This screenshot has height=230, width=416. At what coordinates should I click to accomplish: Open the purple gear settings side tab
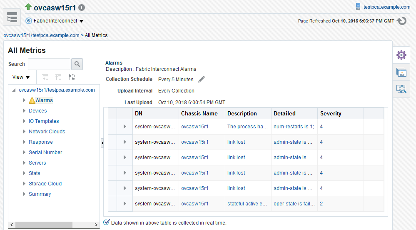pos(401,55)
